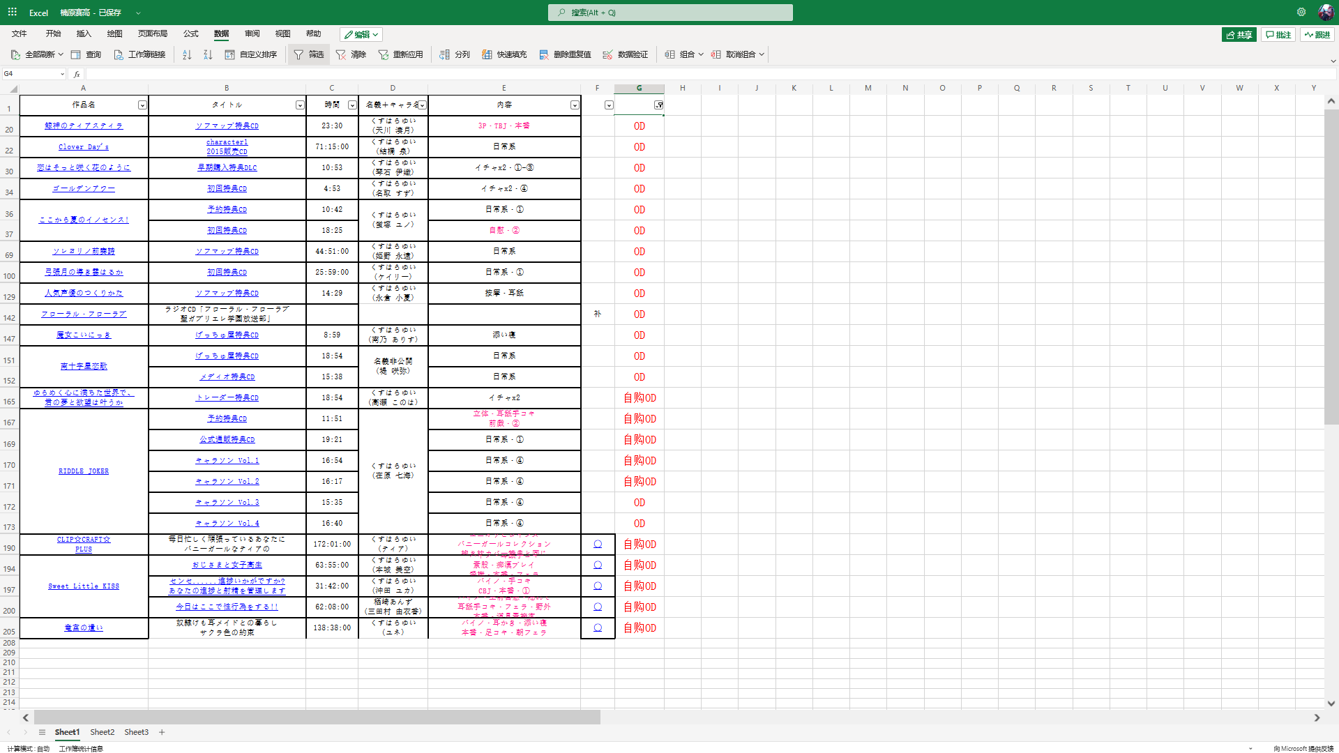The height and width of the screenshot is (753, 1339).
Task: Expand the 编辑 mode dropdown
Action: coord(361,34)
